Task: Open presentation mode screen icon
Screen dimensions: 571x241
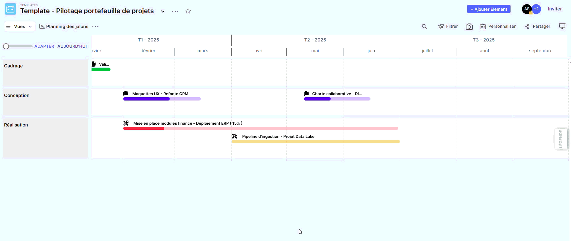Action: [562, 27]
